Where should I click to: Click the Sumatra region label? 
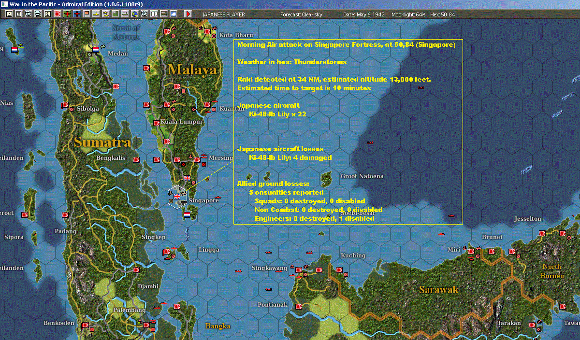tap(102, 142)
